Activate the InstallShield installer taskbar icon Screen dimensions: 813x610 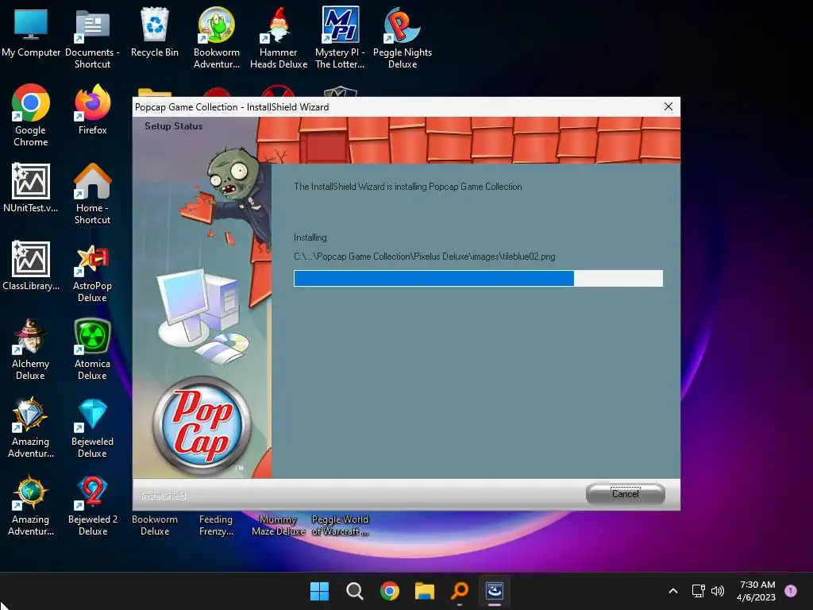[x=494, y=591]
